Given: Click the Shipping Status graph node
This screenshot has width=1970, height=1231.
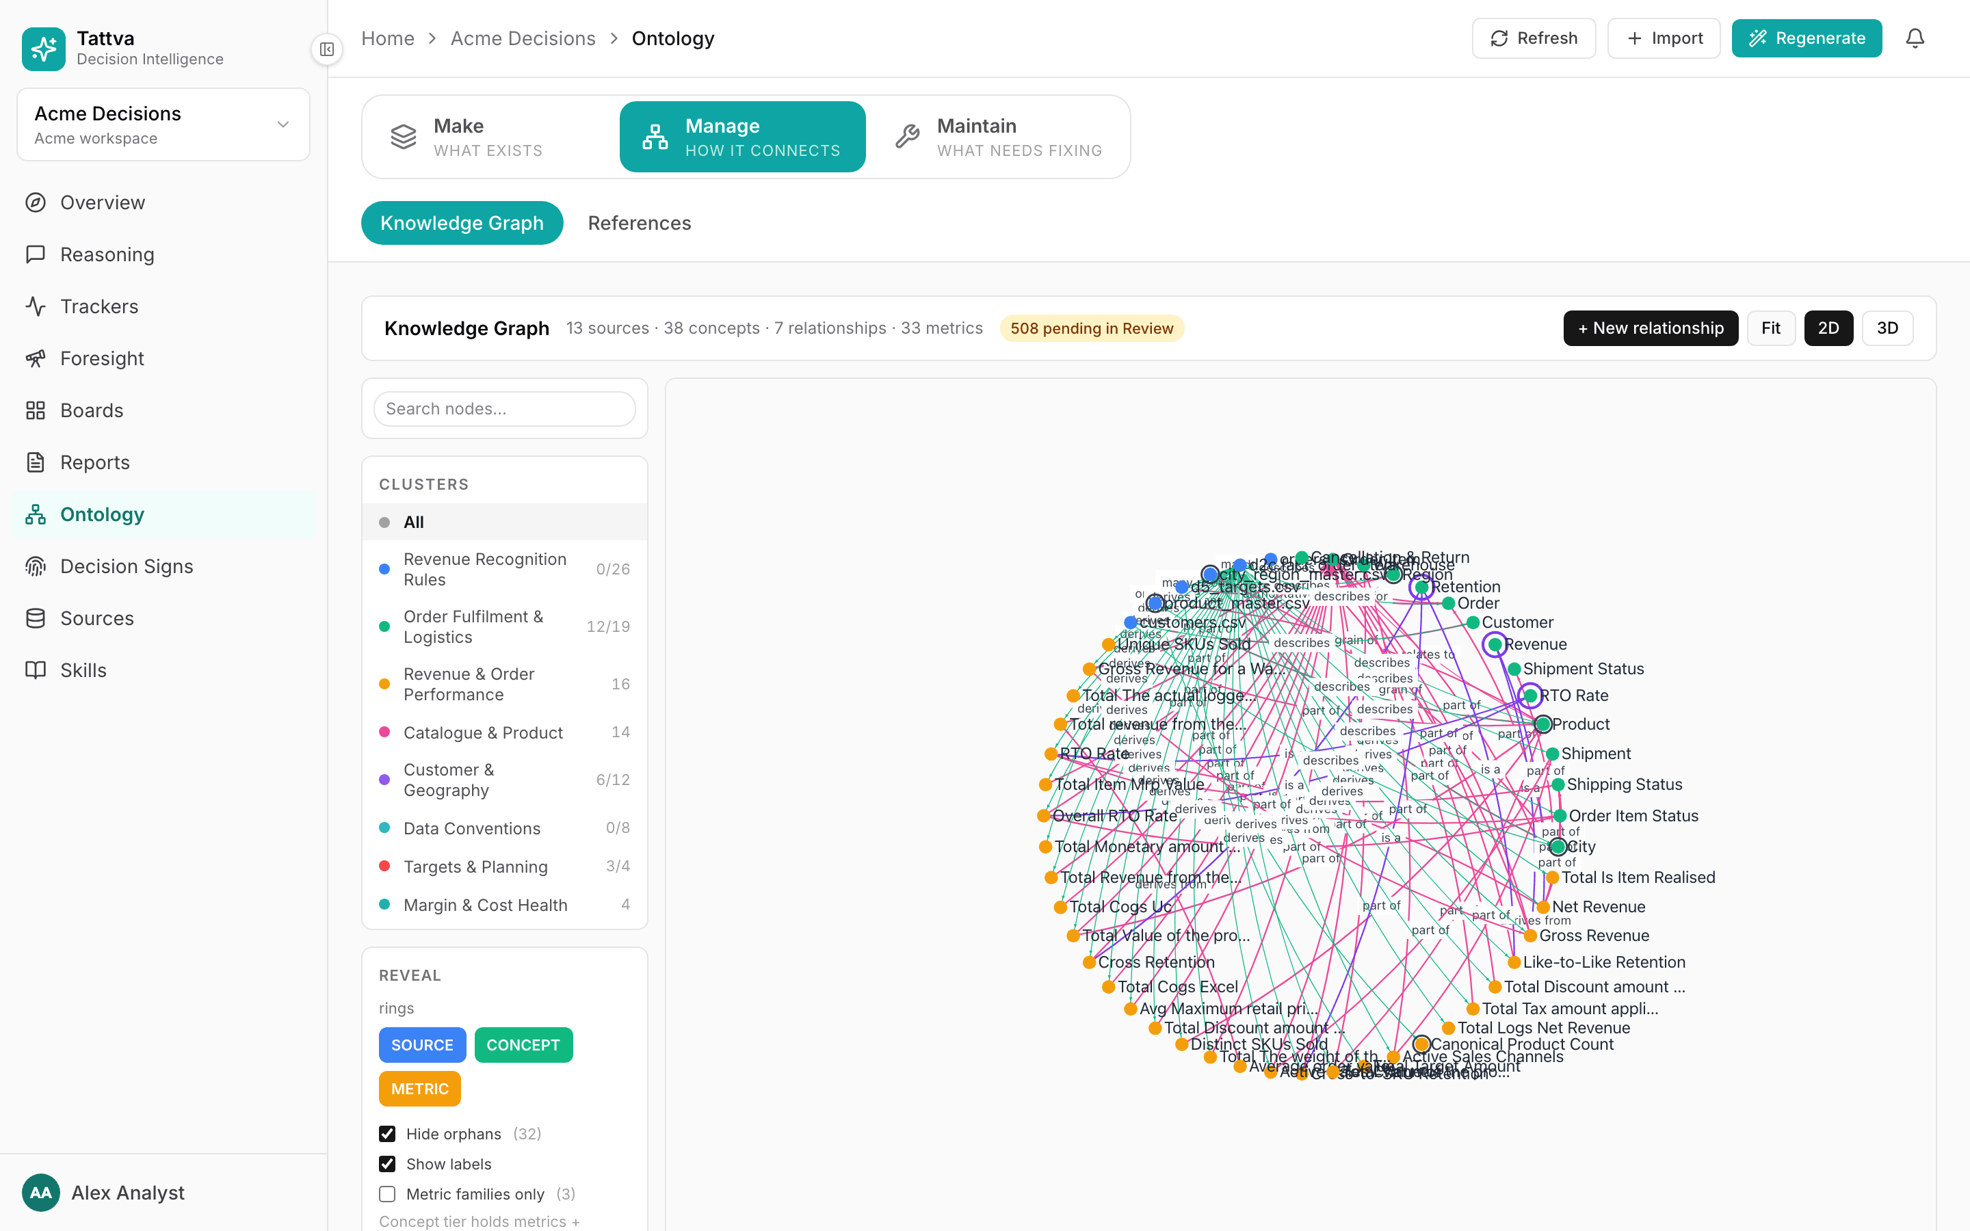Looking at the screenshot, I should click(1558, 785).
